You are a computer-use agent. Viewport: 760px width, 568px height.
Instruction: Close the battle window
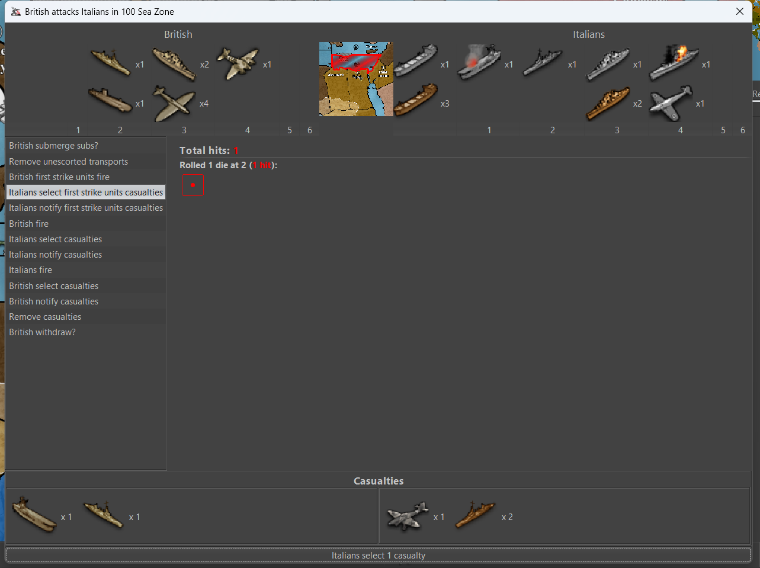[x=740, y=11]
